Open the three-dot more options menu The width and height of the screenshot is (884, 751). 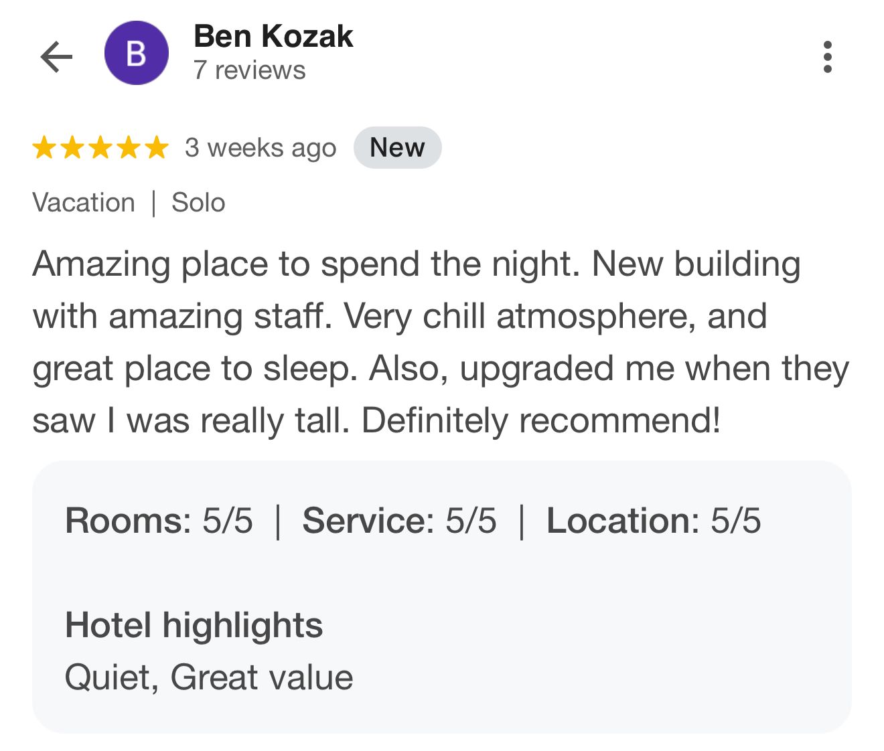(x=828, y=57)
